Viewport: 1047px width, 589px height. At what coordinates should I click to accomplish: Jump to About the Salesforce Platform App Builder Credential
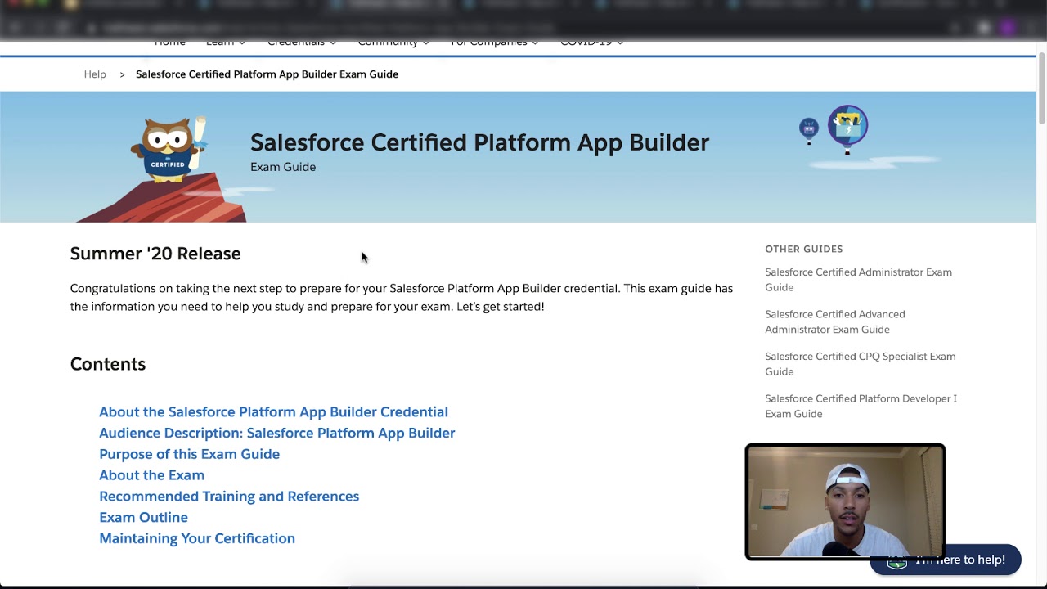tap(273, 411)
